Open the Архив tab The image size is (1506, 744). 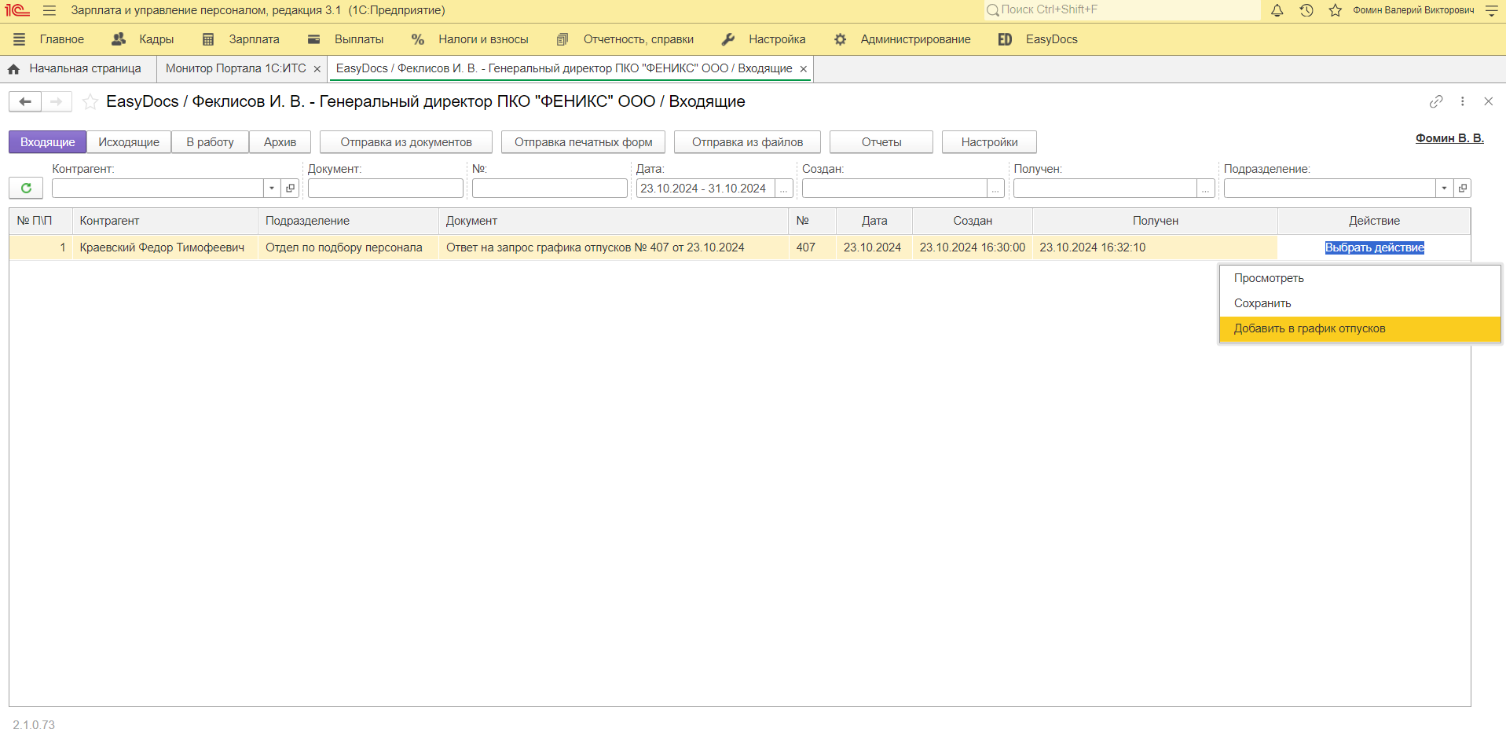click(x=280, y=142)
